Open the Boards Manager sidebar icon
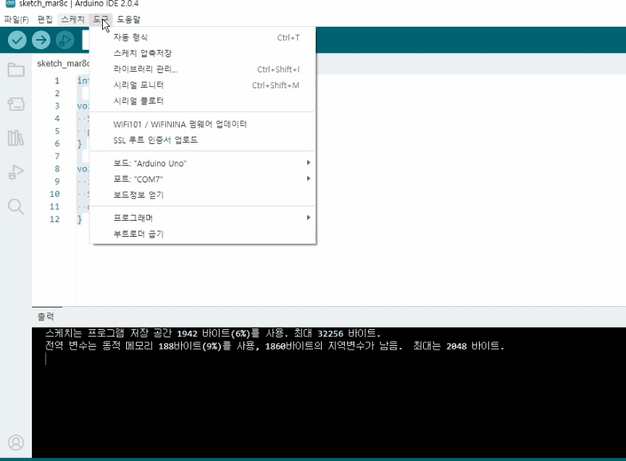626x461 pixels. (16, 104)
